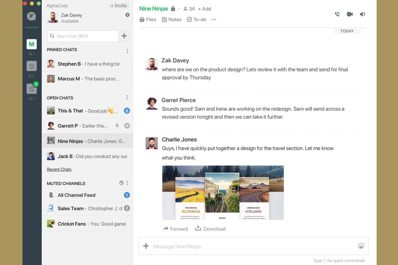
Task: Click the Invite button for AlphaCorp
Action: (x=119, y=5)
